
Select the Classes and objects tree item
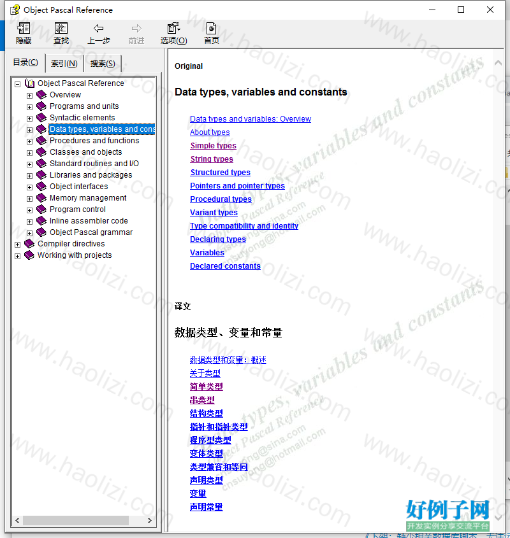coord(86,152)
